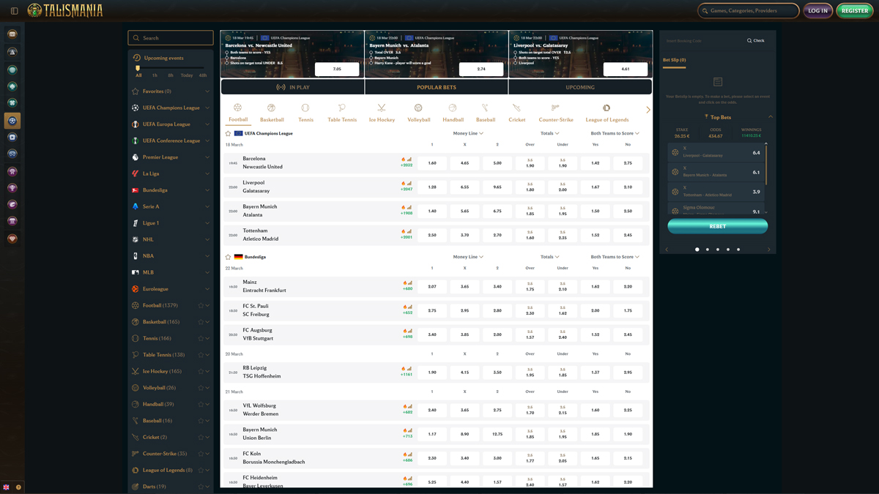879x494 pixels.
Task: Select the Basketball sport icon tab
Action: click(272, 108)
